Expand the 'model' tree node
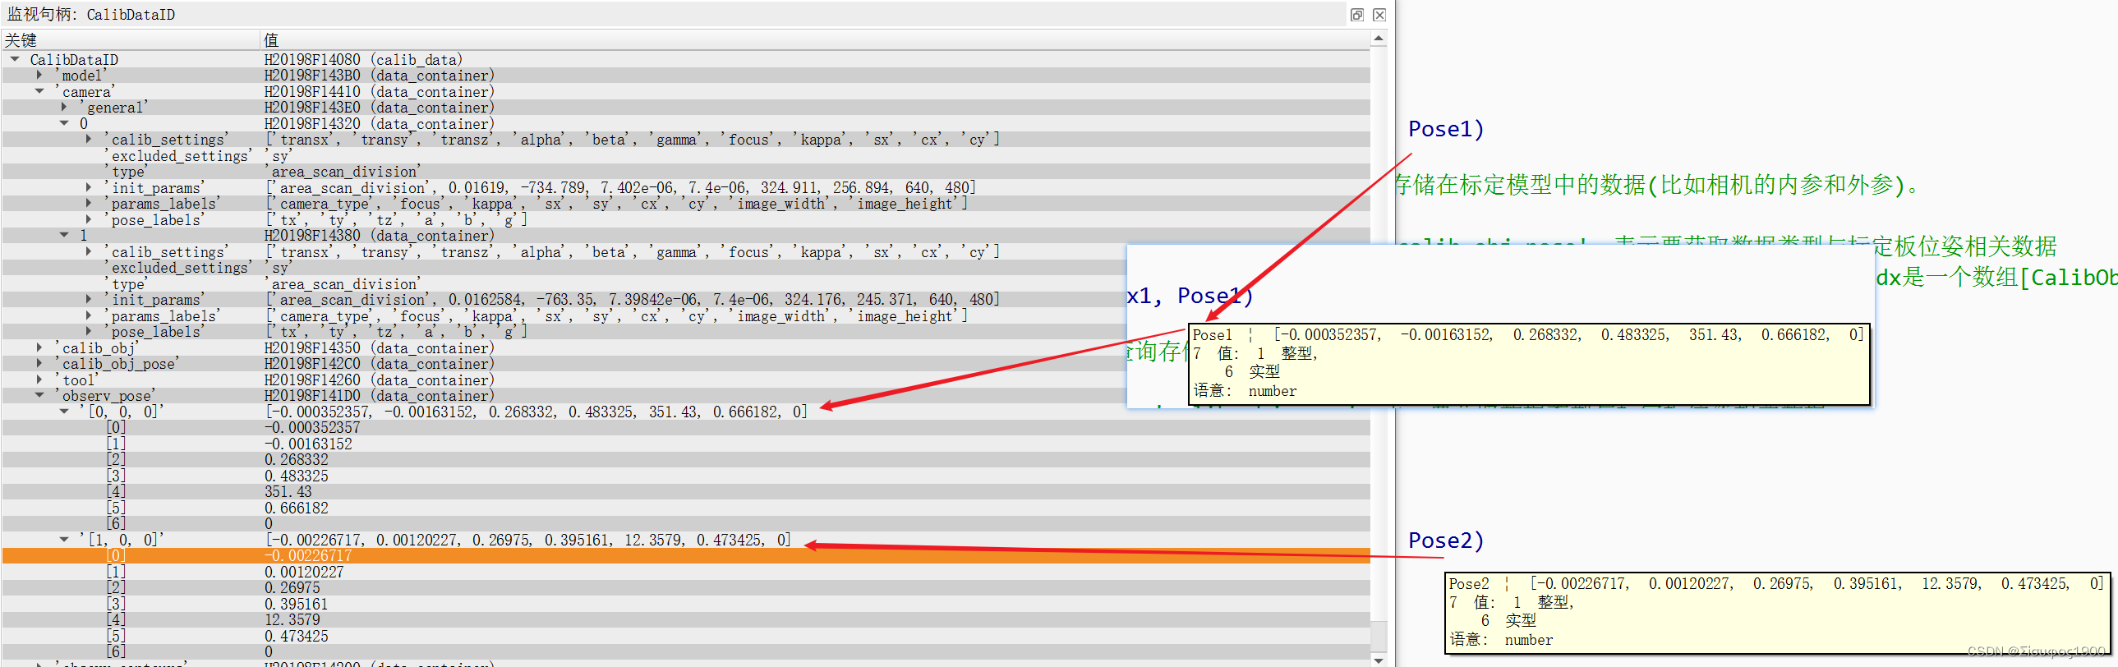 (x=39, y=75)
